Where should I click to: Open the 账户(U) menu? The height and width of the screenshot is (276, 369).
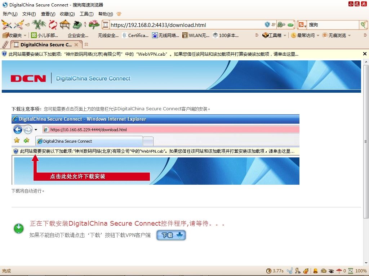[x=10, y=14]
